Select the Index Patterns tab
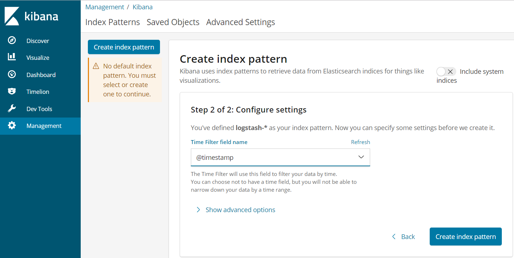514x258 pixels. 113,22
